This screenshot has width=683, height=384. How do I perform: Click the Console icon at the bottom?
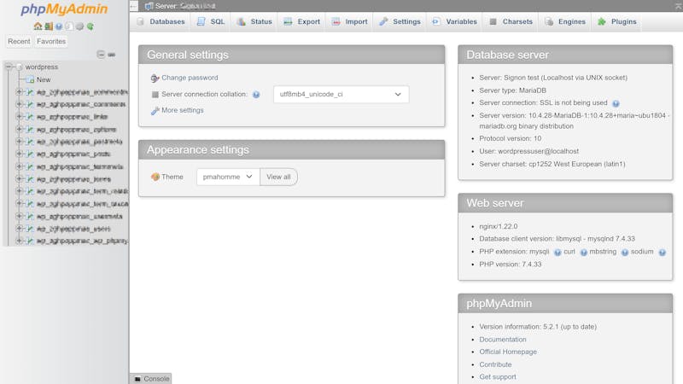point(137,379)
